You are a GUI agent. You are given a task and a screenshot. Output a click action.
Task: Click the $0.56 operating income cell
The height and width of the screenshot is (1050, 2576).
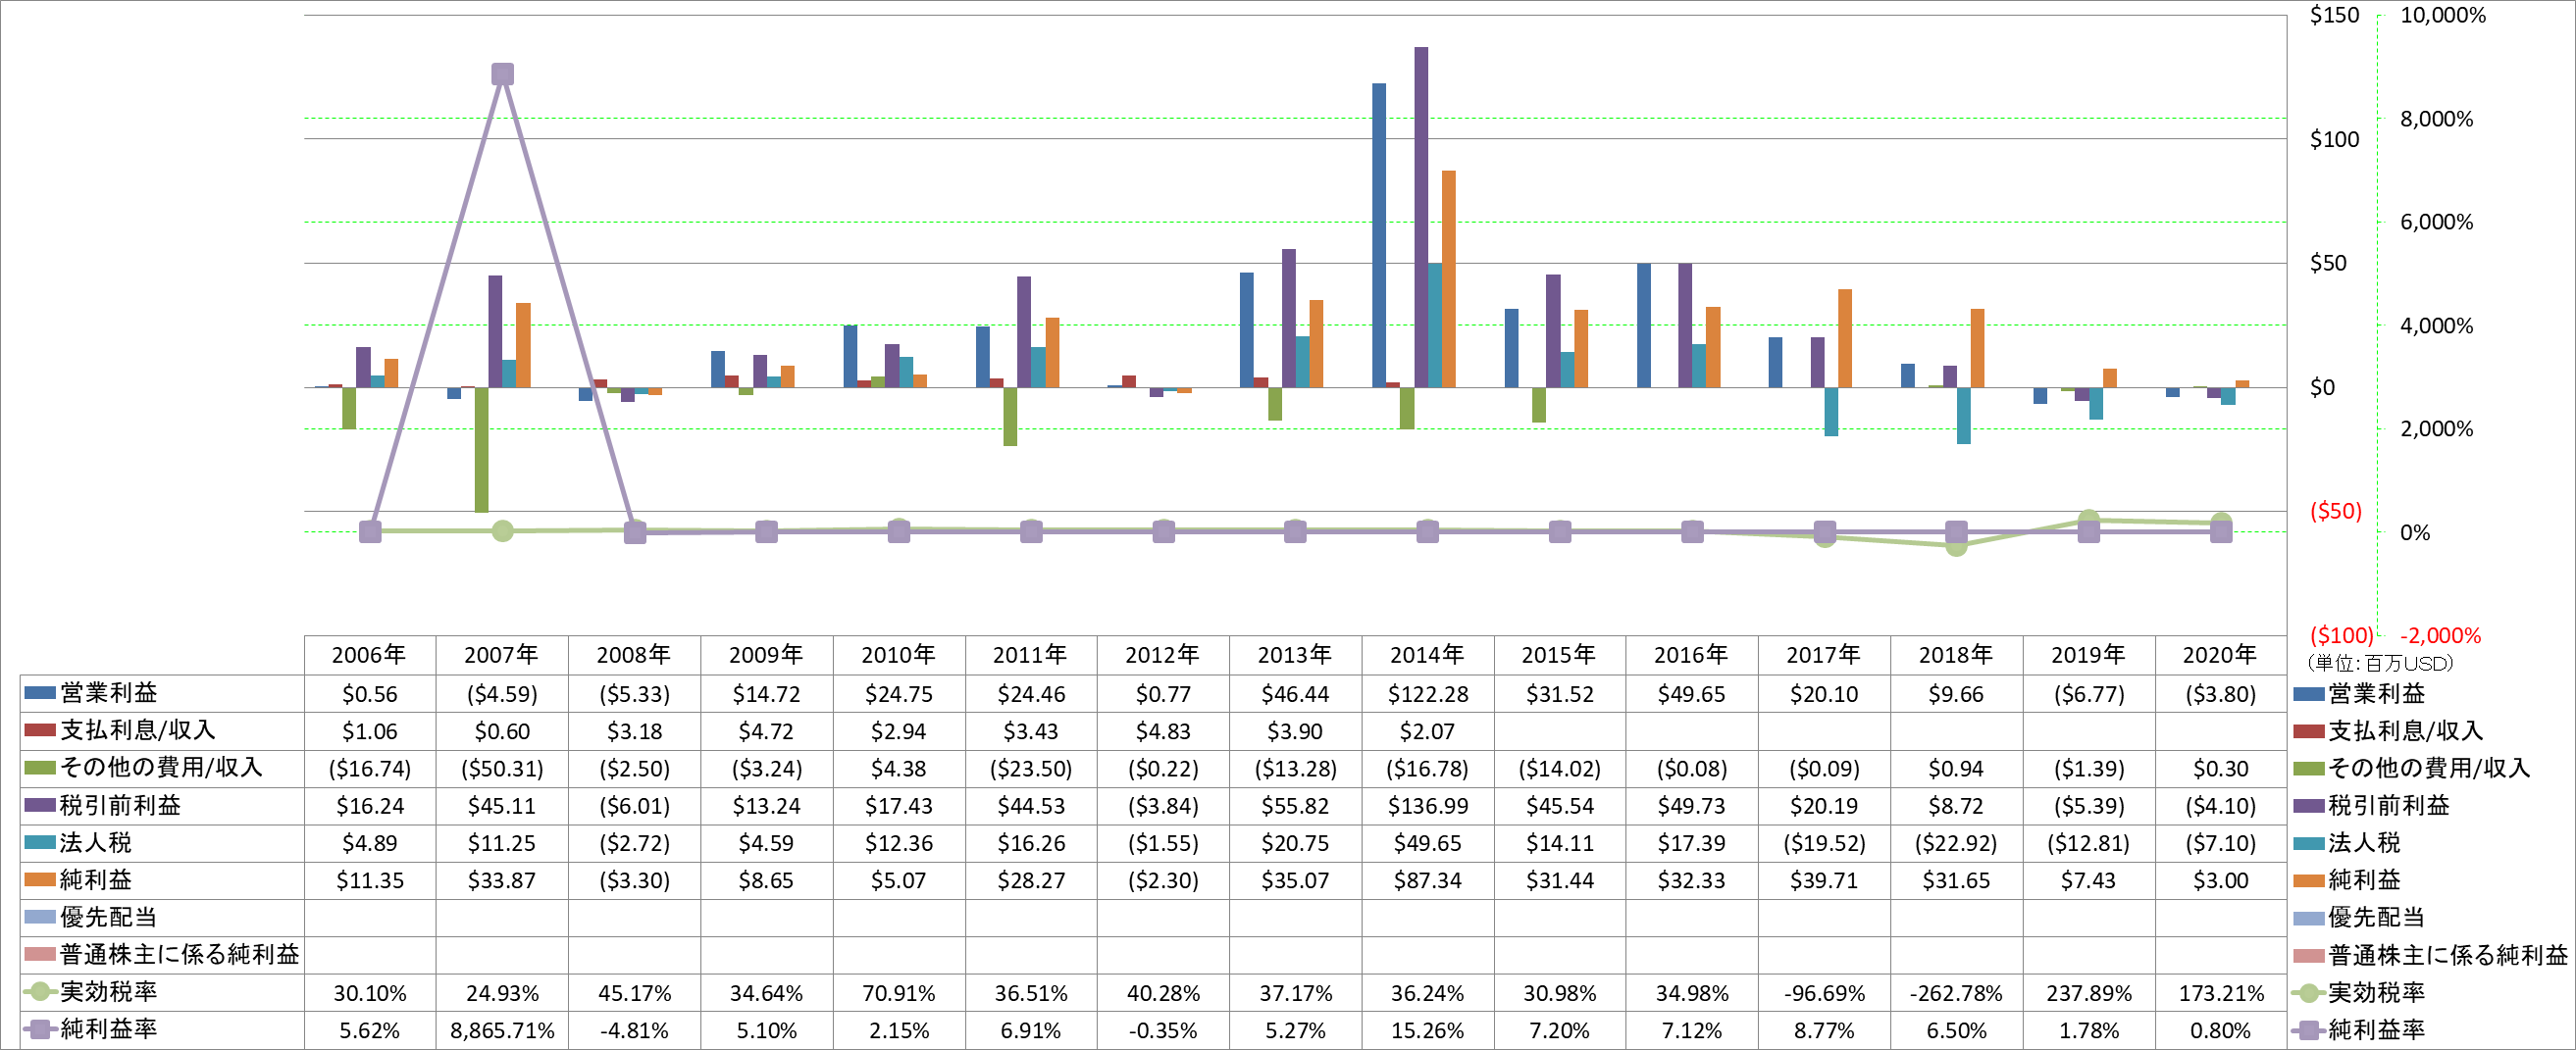pos(370,693)
